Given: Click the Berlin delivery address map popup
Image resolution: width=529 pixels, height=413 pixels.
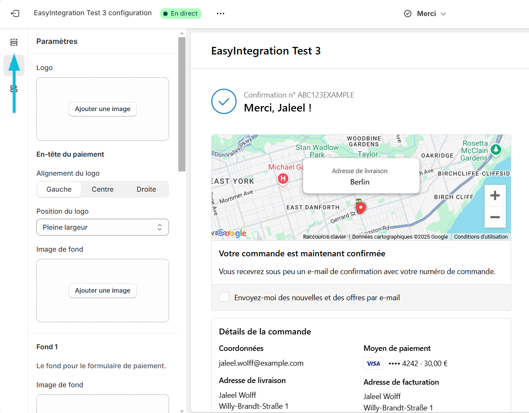Looking at the screenshot, I should click(361, 176).
